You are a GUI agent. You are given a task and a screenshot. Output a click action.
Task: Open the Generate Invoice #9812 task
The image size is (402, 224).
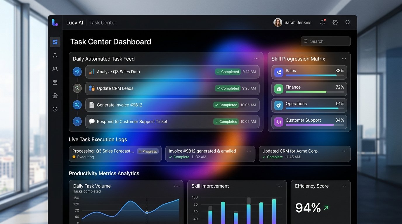pos(172,105)
